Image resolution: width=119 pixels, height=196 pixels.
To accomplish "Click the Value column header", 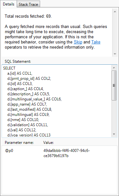I will (x=48, y=143).
